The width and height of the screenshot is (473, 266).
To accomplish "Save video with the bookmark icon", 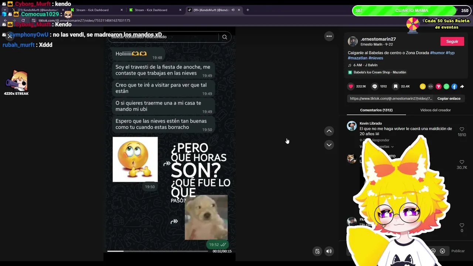I will pyautogui.click(x=395, y=86).
